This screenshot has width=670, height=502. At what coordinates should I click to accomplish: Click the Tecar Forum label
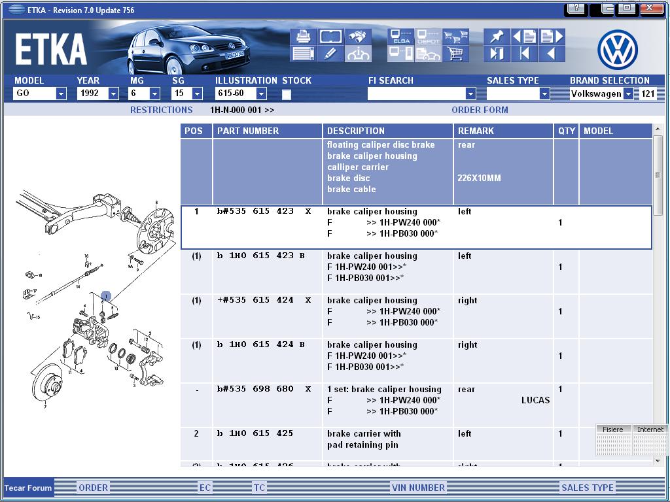pos(28,488)
